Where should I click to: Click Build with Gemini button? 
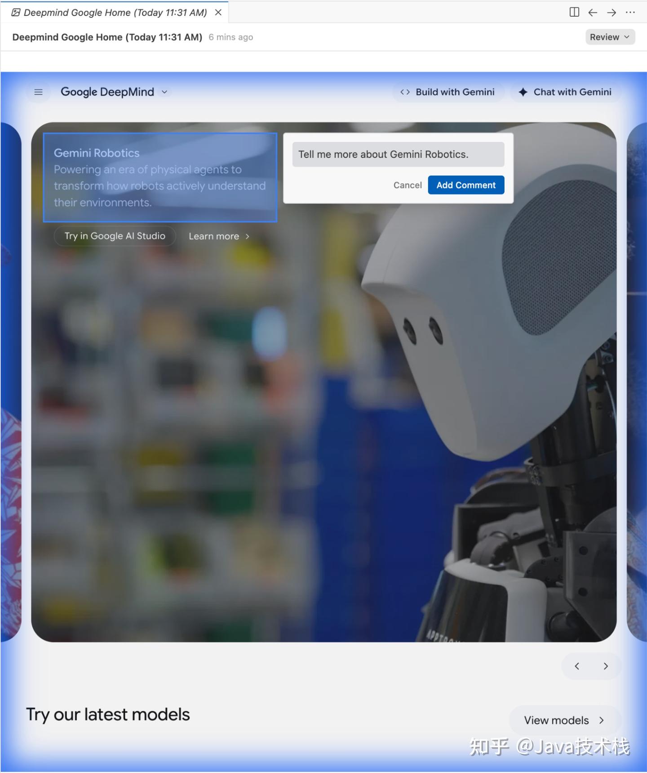(x=448, y=92)
